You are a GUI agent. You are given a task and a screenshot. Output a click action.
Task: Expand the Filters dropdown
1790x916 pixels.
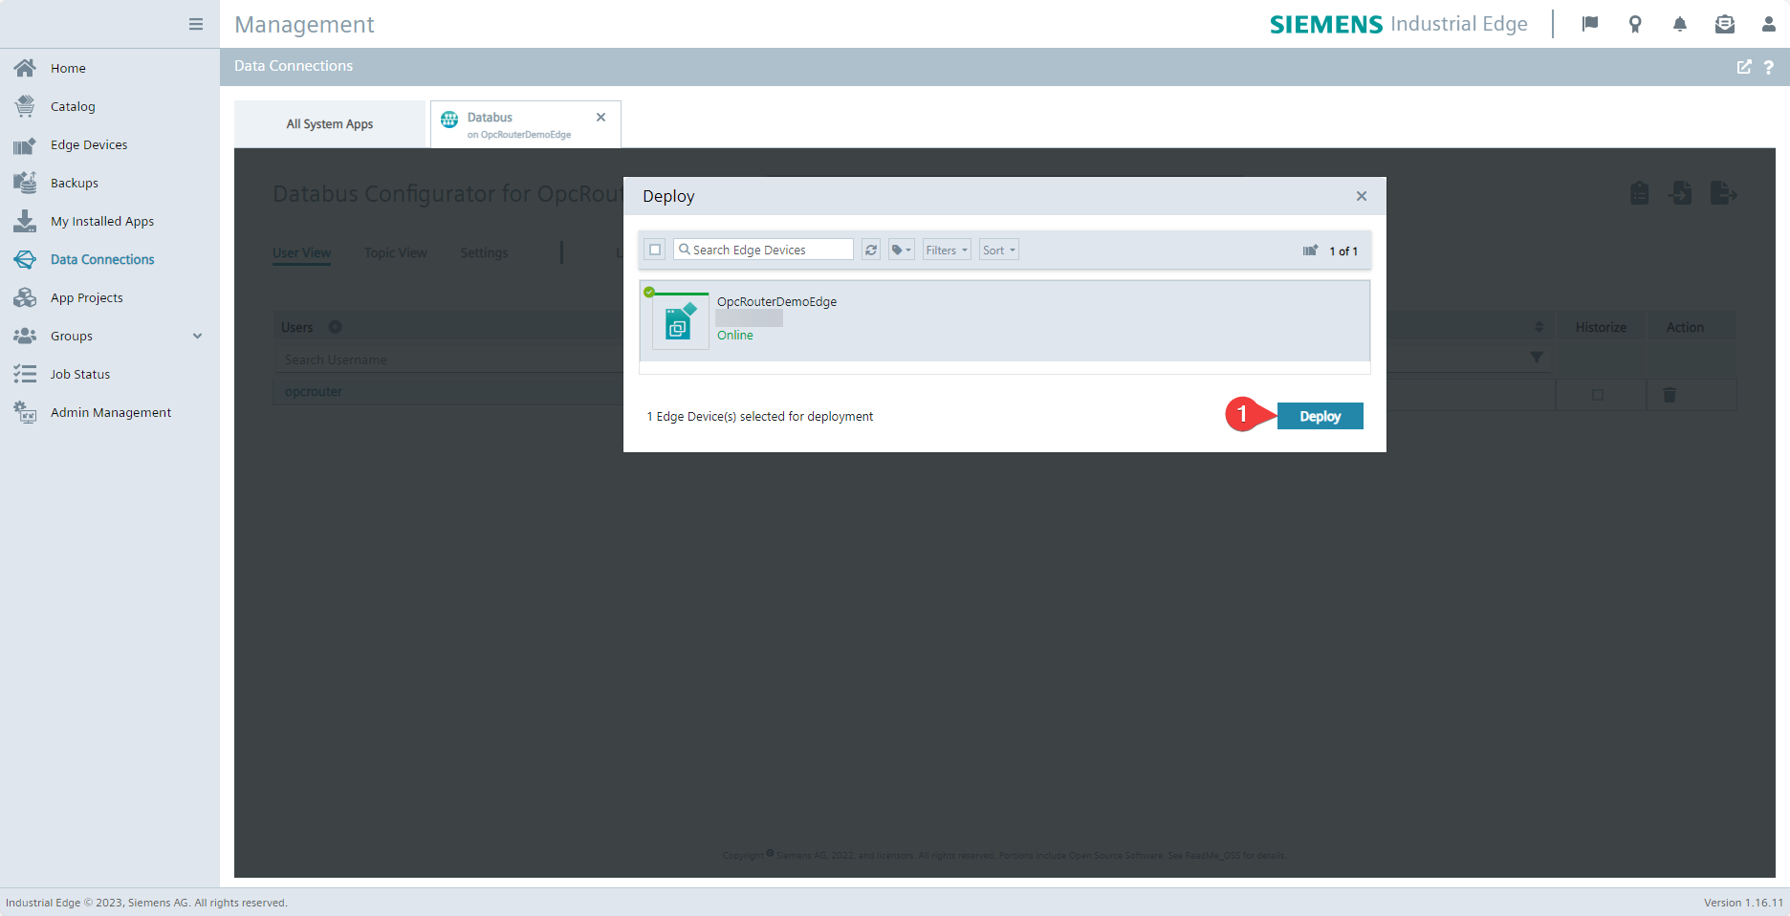pos(946,250)
